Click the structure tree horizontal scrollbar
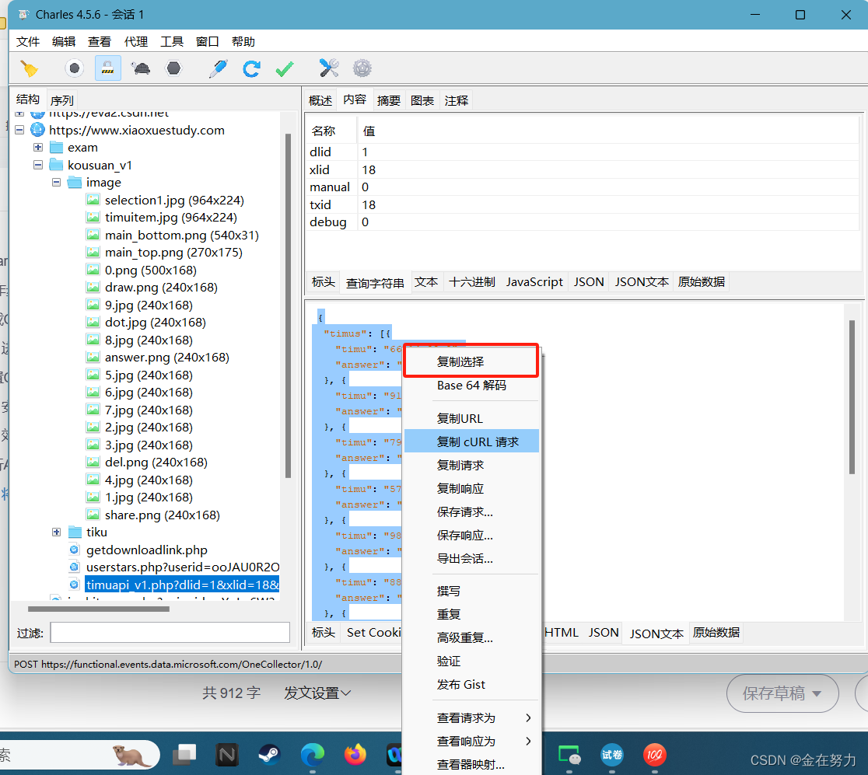The image size is (868, 775). (x=99, y=609)
